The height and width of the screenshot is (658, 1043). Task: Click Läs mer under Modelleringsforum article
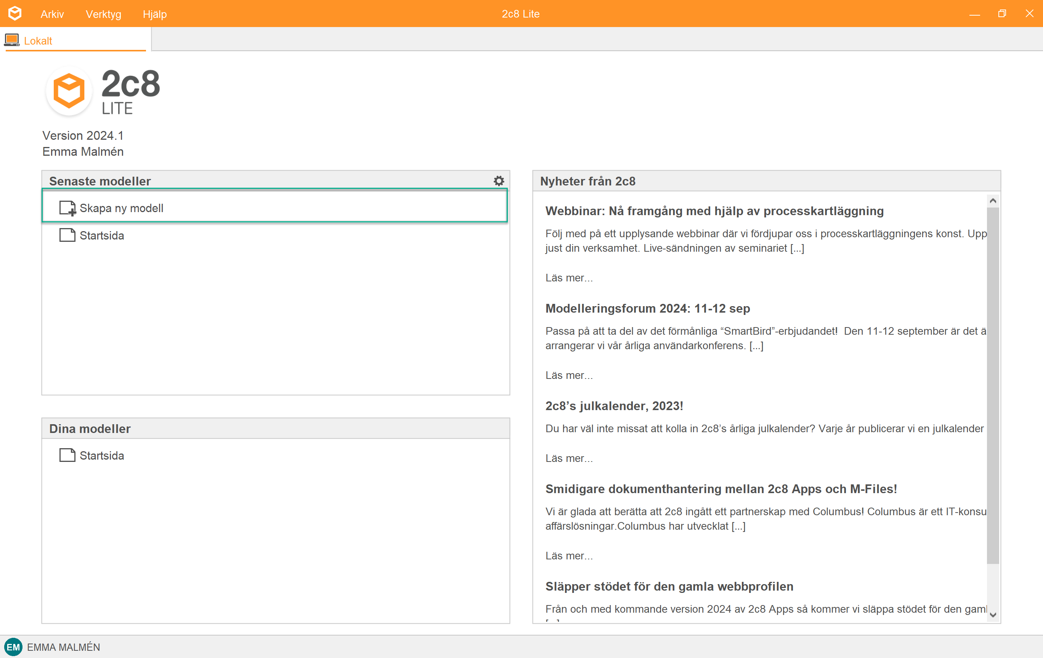[x=569, y=375]
